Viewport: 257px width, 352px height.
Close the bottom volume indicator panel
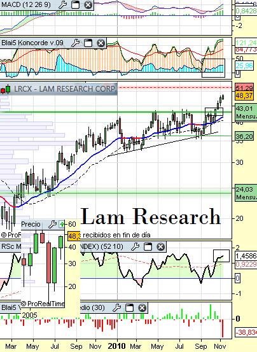[x=142, y=308]
